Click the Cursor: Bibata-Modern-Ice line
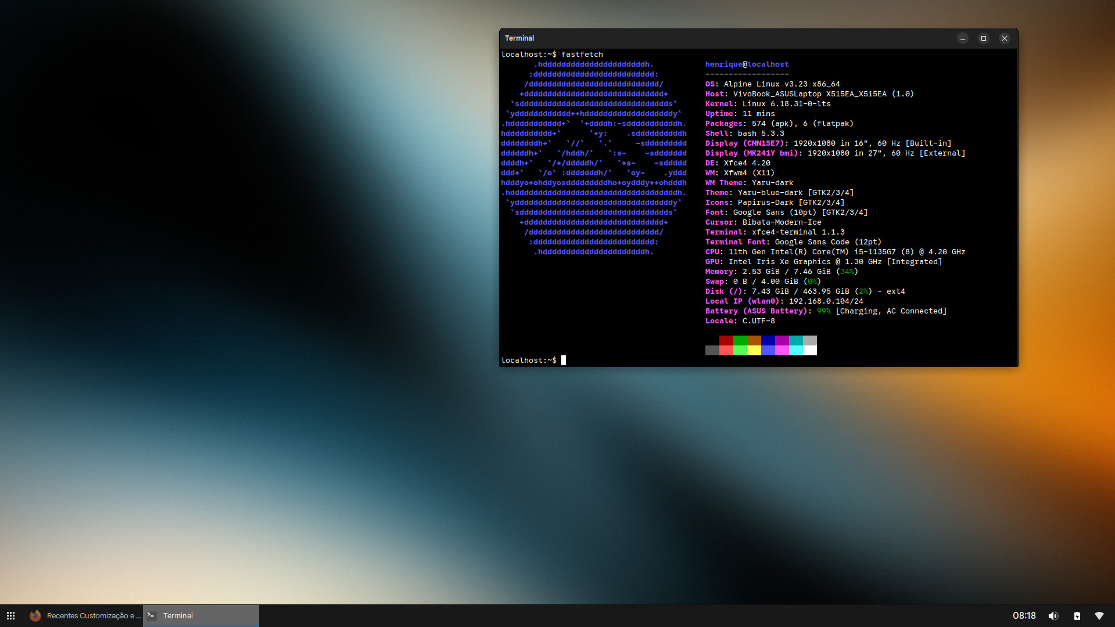Image resolution: width=1115 pixels, height=627 pixels. point(763,222)
